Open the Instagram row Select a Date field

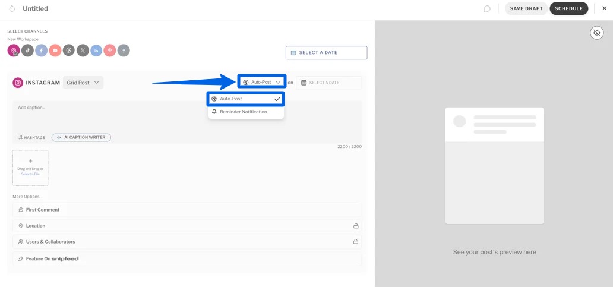coord(329,83)
